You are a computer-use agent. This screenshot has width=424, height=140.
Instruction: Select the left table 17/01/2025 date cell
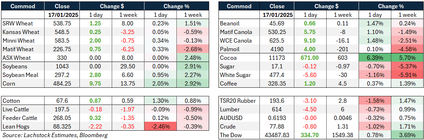62,15
